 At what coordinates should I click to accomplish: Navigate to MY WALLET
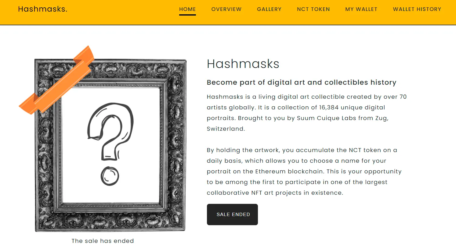pyautogui.click(x=361, y=9)
